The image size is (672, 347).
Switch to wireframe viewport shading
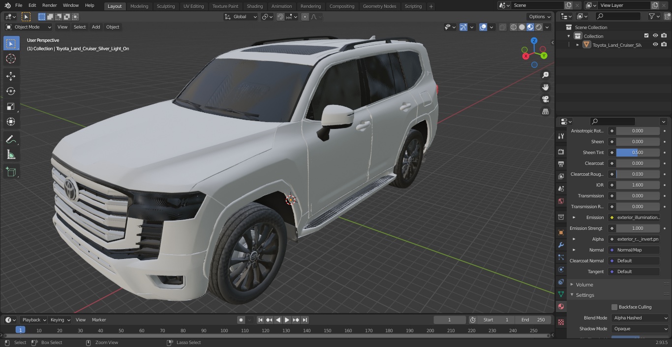[x=514, y=27]
